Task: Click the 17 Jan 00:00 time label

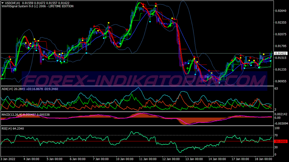Action: pyautogui.click(x=240, y=159)
